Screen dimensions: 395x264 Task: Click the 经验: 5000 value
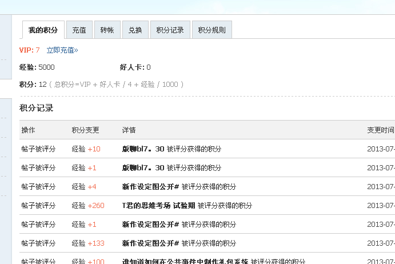37,67
